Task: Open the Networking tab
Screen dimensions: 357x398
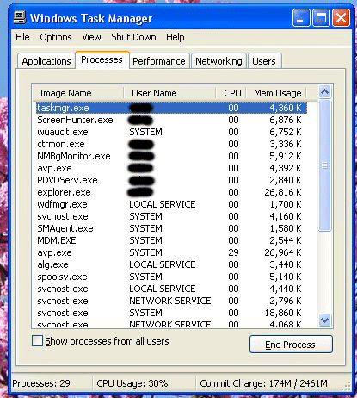Action: 219,61
